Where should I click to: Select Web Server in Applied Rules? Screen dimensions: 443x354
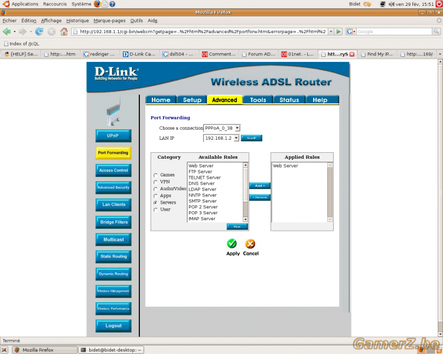[285, 166]
